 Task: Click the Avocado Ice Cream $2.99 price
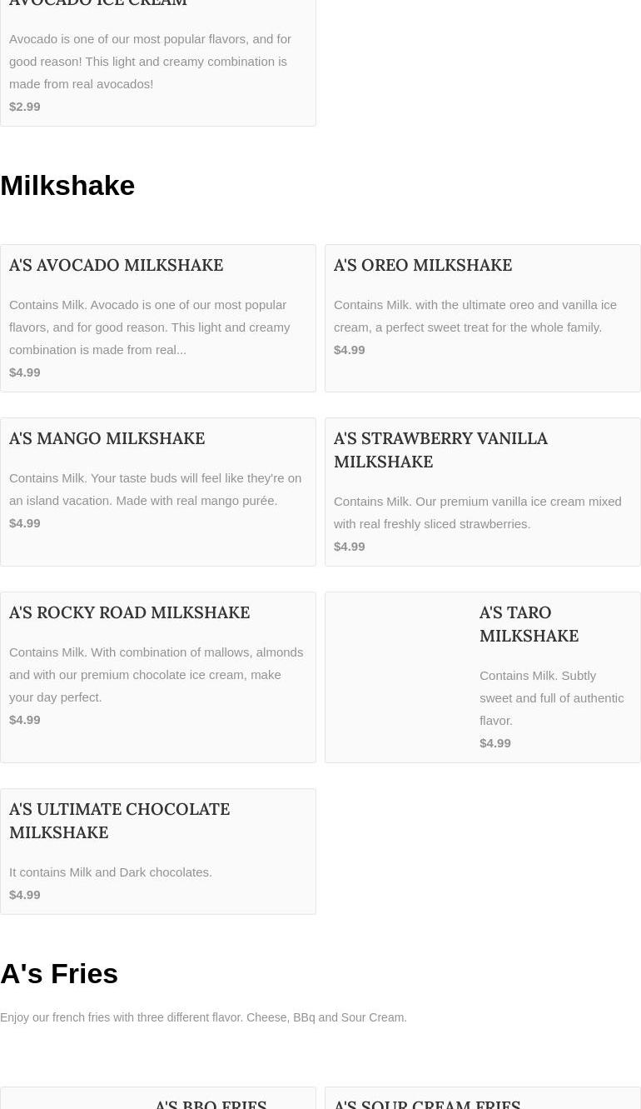[x=25, y=107]
